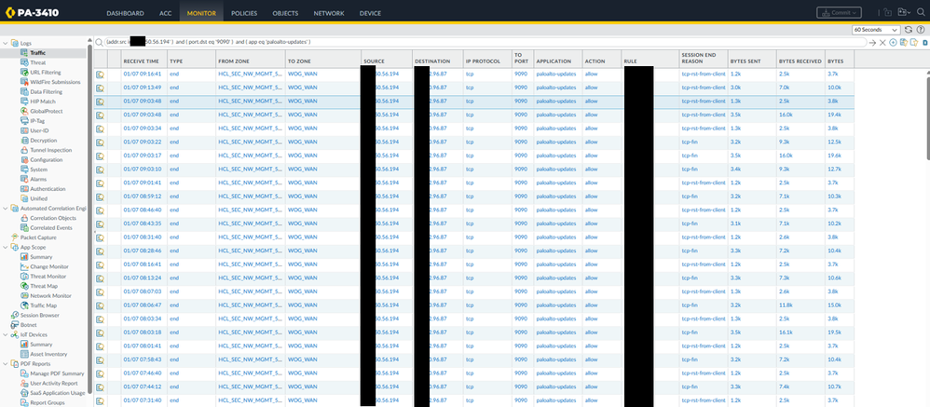Switch to the POLICIES tab
930x407 pixels.
(244, 14)
